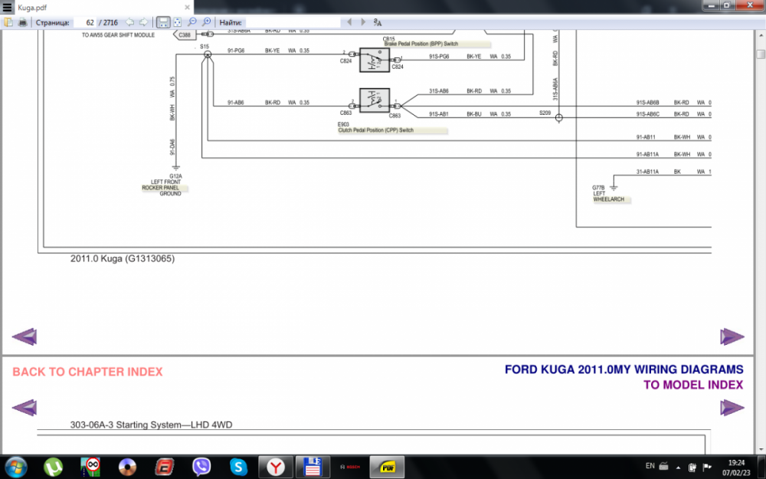Viewport: 766px width, 479px height.
Task: Toggle the Match Case search option
Action: (x=377, y=22)
